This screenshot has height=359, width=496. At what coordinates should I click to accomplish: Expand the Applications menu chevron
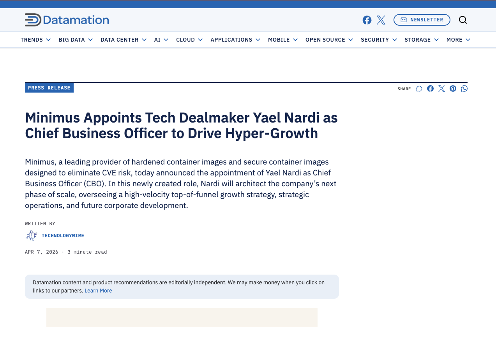click(x=258, y=40)
